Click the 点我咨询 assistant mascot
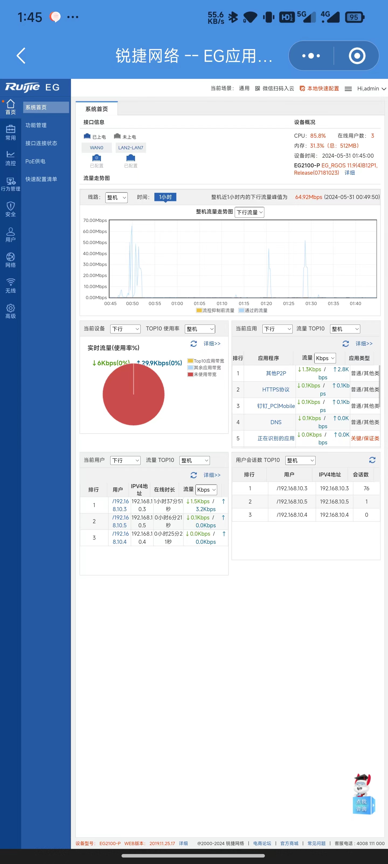The height and width of the screenshot is (864, 388). coord(363,795)
